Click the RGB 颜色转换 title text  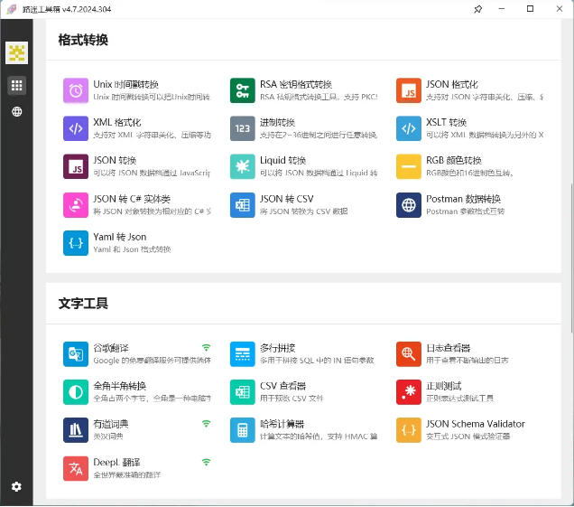454,161
